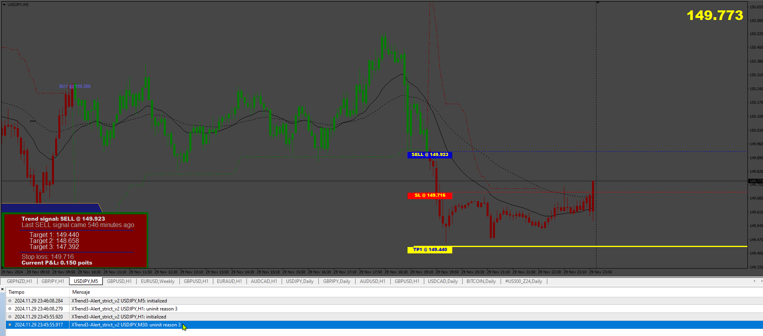The width and height of the screenshot is (763, 336).
Task: Select the 'USDJPY,M5: initialized' log row
Action: pyautogui.click(x=384, y=301)
